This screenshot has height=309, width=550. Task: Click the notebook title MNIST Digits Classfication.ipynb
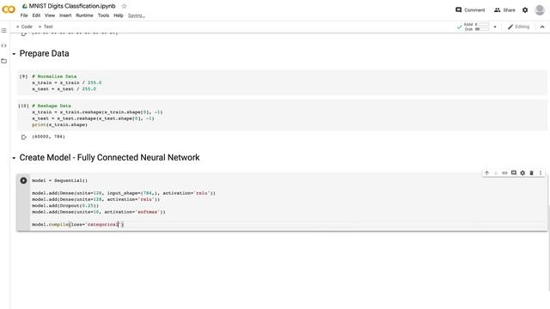pyautogui.click(x=72, y=6)
